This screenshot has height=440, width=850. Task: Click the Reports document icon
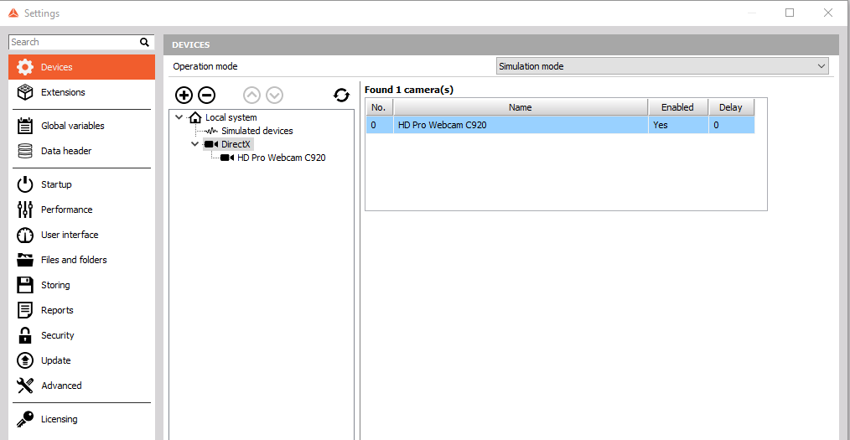25,310
